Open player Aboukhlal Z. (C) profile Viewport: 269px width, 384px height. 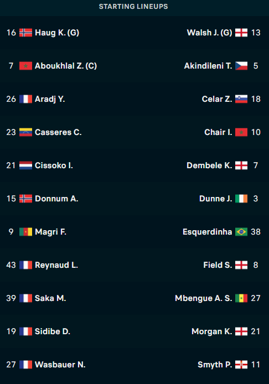pyautogui.click(x=66, y=66)
